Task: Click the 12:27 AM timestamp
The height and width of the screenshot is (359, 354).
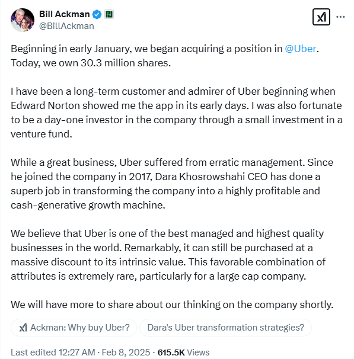Action: coord(76,352)
